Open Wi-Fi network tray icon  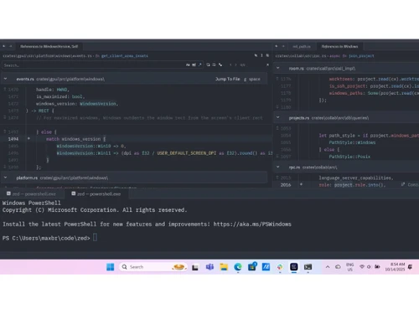click(362, 266)
